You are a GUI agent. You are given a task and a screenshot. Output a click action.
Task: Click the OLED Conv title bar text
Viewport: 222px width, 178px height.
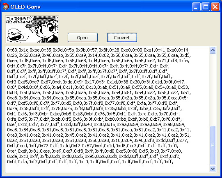(25, 7)
